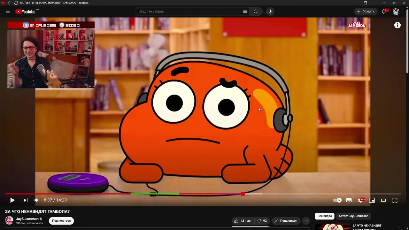The image size is (409, 230).
Task: Click the red progress bar scrubber
Action: click(243, 194)
